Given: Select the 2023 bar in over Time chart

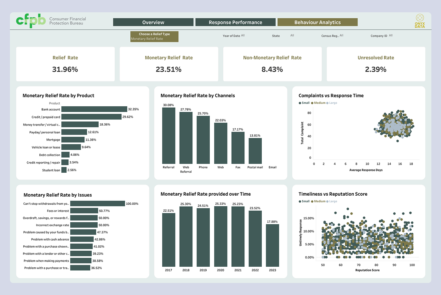Looking at the screenshot, I should [x=272, y=246].
